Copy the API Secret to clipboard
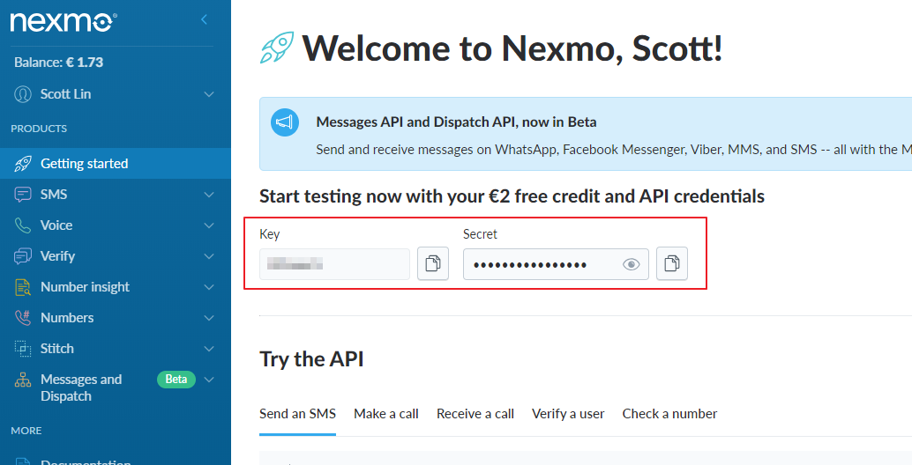Screen dimensions: 912x465 point(672,263)
